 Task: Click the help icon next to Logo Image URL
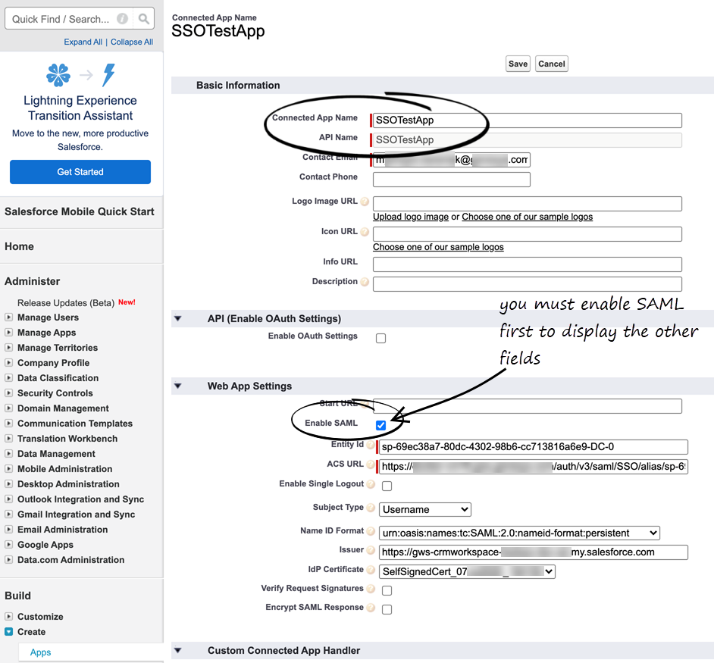click(364, 202)
